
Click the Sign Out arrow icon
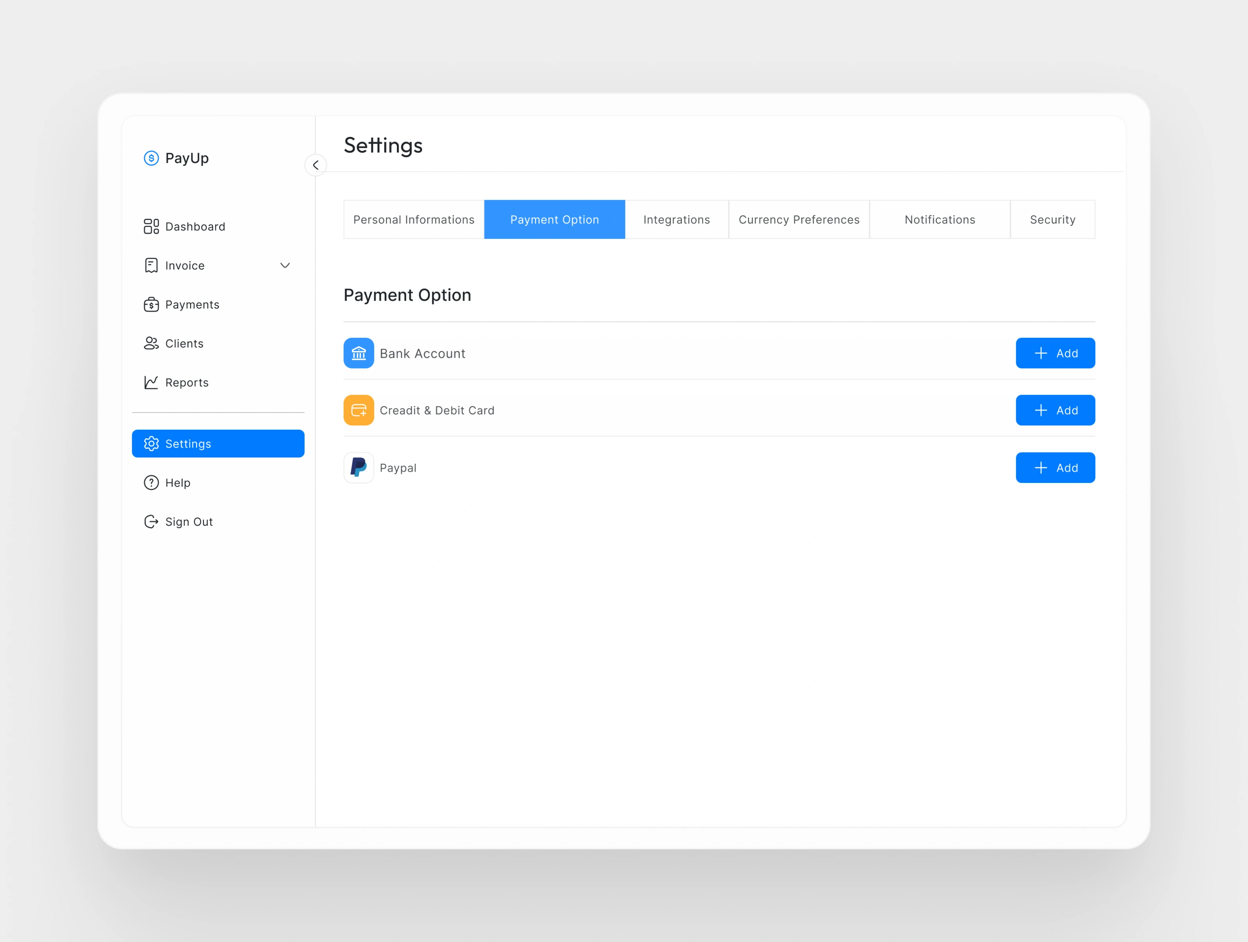click(151, 522)
